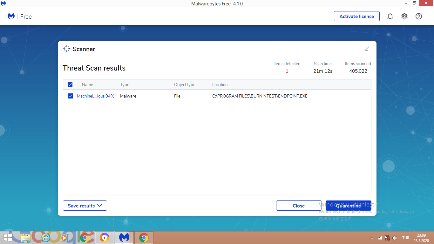Click the Malwarebytes icon in the title bar
This screenshot has height=244, width=434.
pyautogui.click(x=3, y=3)
